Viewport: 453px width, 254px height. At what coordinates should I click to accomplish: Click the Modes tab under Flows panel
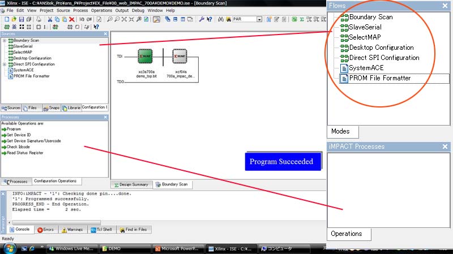(343, 132)
